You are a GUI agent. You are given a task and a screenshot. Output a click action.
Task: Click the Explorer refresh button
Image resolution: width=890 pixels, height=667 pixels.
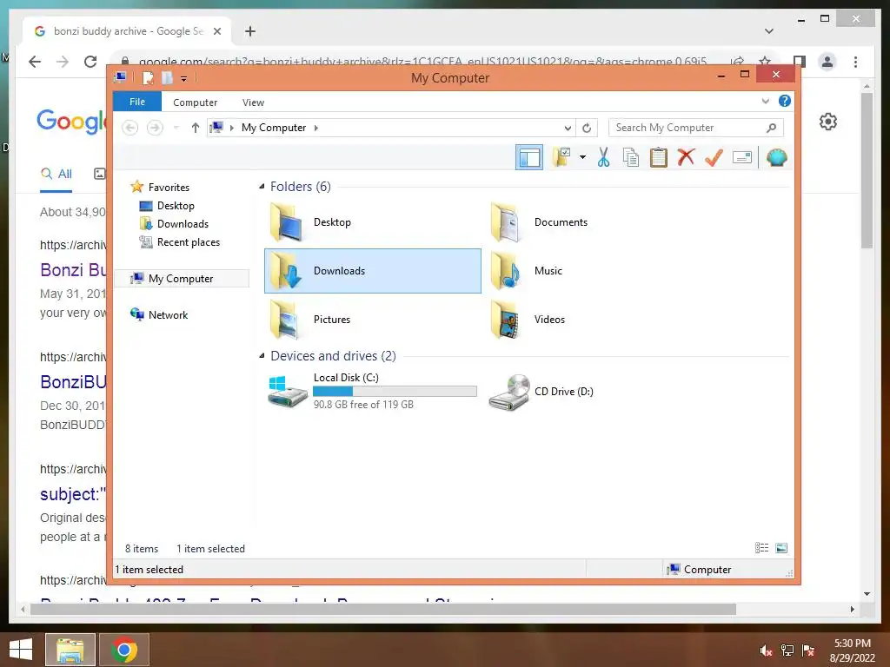point(587,128)
